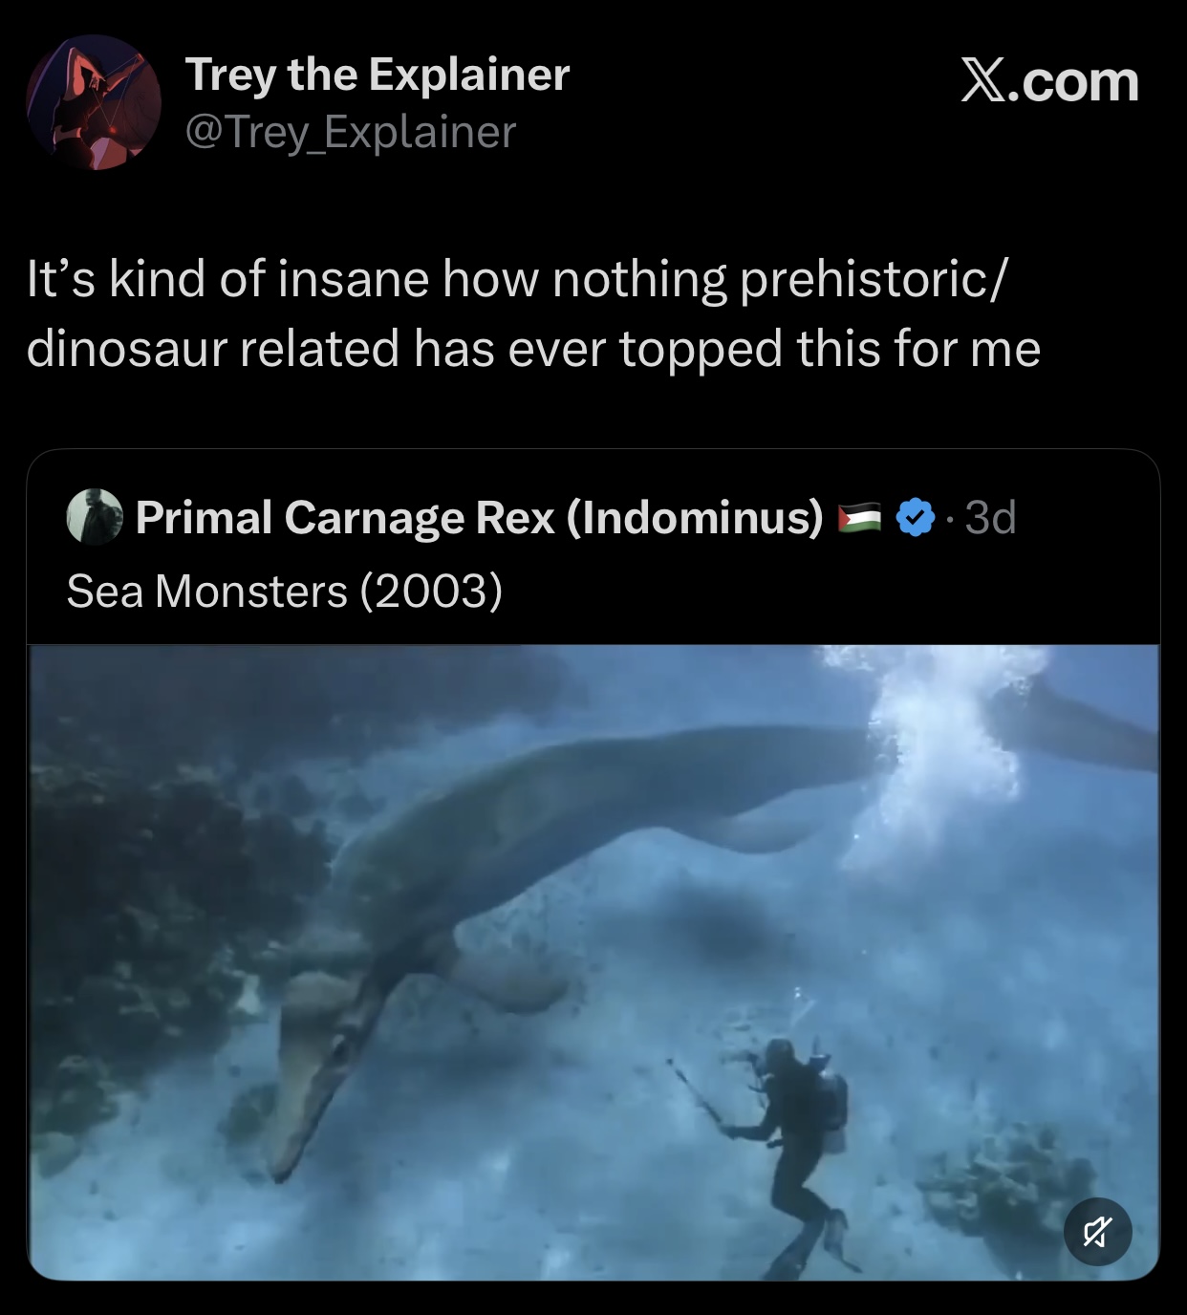Viewport: 1187px width, 1315px height.
Task: Click the X logo in the watermark
Action: 987,81
